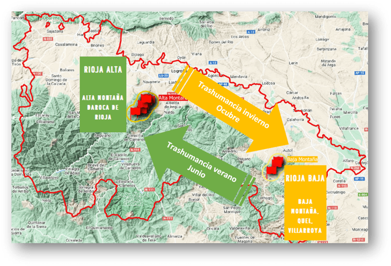Click the orange Baja Montaña label
391x266 pixels.
coord(302,159)
